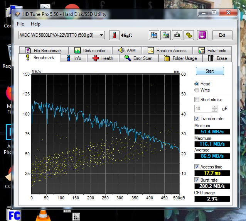Save screenshot using the camera icon

tap(177, 35)
